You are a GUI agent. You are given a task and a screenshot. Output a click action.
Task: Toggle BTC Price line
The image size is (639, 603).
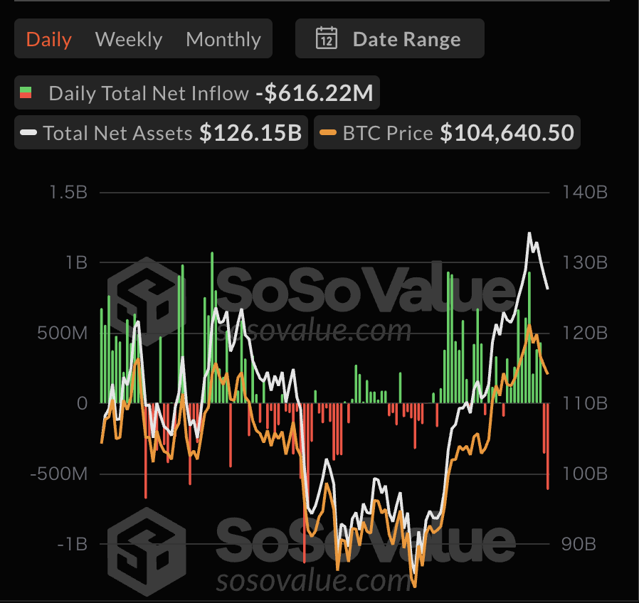[x=447, y=133]
